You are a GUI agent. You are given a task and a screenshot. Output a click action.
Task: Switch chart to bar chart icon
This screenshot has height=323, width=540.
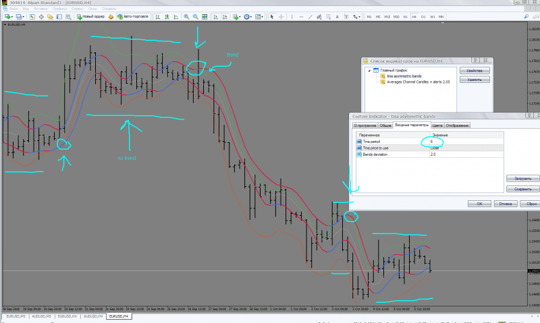pyautogui.click(x=158, y=16)
